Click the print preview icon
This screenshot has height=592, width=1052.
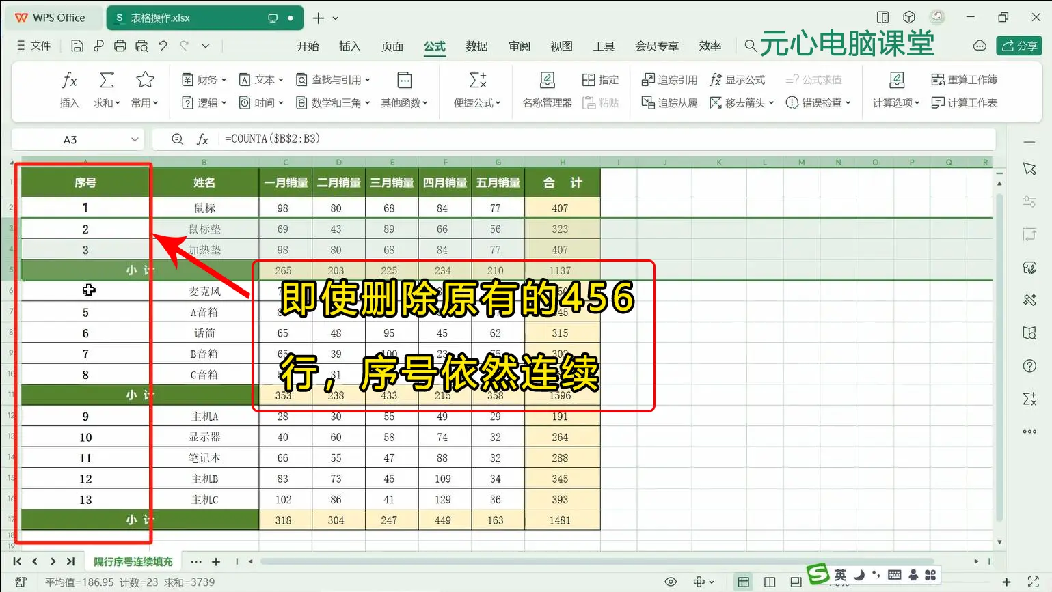click(x=141, y=46)
